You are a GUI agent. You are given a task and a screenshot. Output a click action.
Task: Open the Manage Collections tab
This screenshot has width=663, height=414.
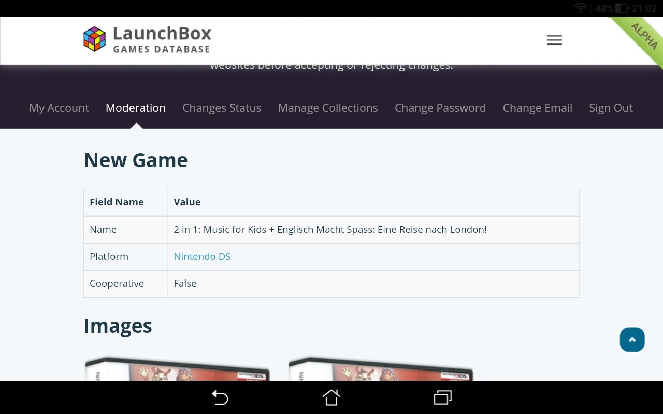[x=328, y=108]
